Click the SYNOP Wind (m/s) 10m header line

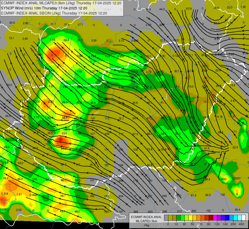pyautogui.click(x=44, y=8)
